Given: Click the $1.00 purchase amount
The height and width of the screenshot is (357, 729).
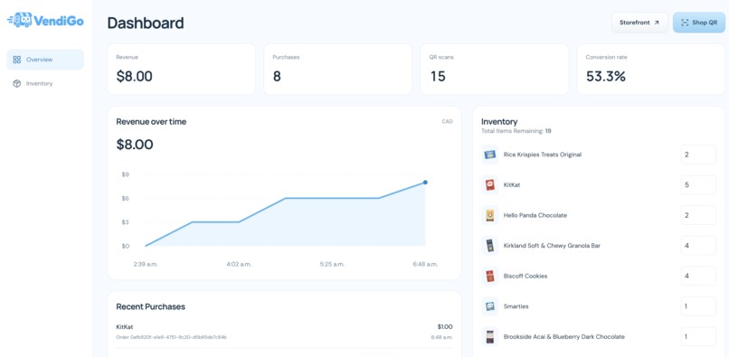Looking at the screenshot, I should point(445,327).
